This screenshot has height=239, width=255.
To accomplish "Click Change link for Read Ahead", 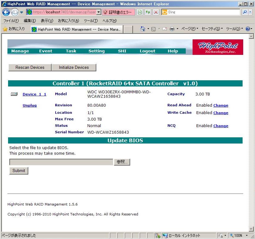I will click(221, 105).
